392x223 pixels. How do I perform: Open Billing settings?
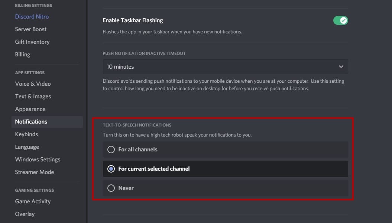pyautogui.click(x=23, y=55)
